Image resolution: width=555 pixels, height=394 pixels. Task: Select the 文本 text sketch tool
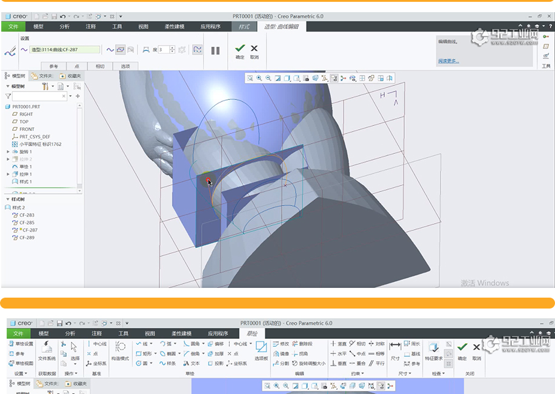tap(191, 363)
